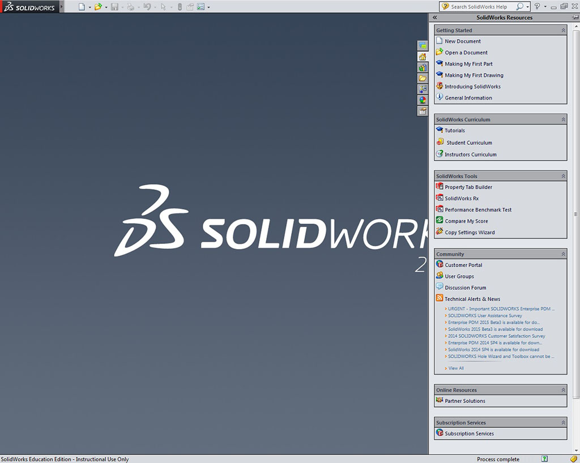Open the SolidWorks Forum task pane tab

click(x=423, y=45)
